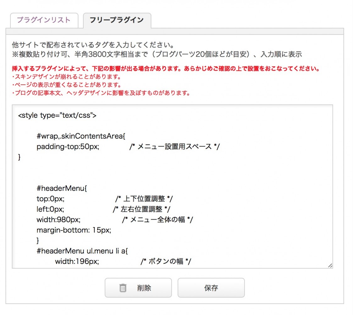The image size is (353, 315).
Task: Click the textarea resize grip corner
Action: 330,266
